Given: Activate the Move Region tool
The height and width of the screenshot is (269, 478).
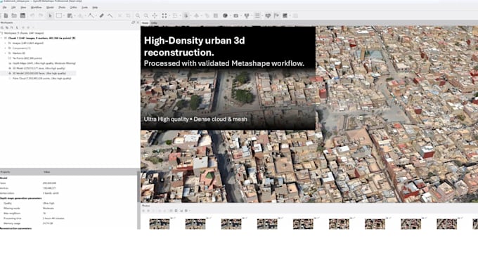Looking at the screenshot, I should click(x=70, y=15).
